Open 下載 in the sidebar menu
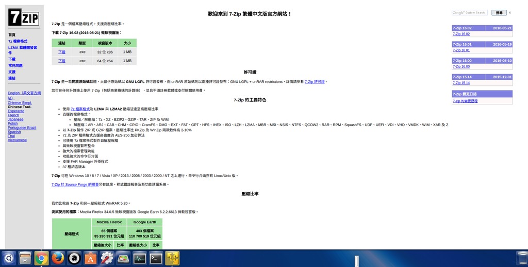Image resolution: width=528 pixels, height=267 pixels. [x=12, y=59]
